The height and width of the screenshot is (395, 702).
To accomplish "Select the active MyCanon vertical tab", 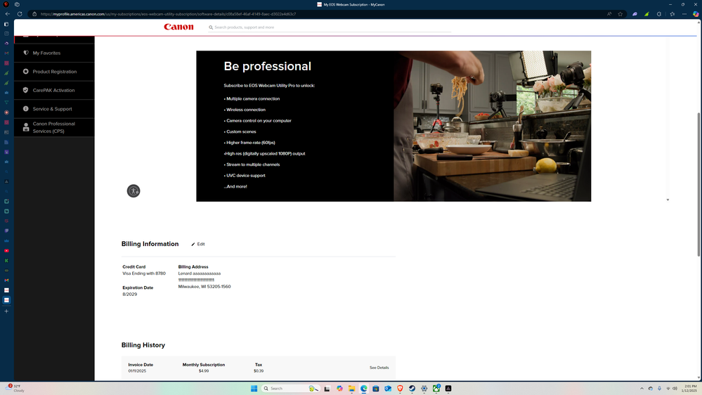I will point(6,300).
